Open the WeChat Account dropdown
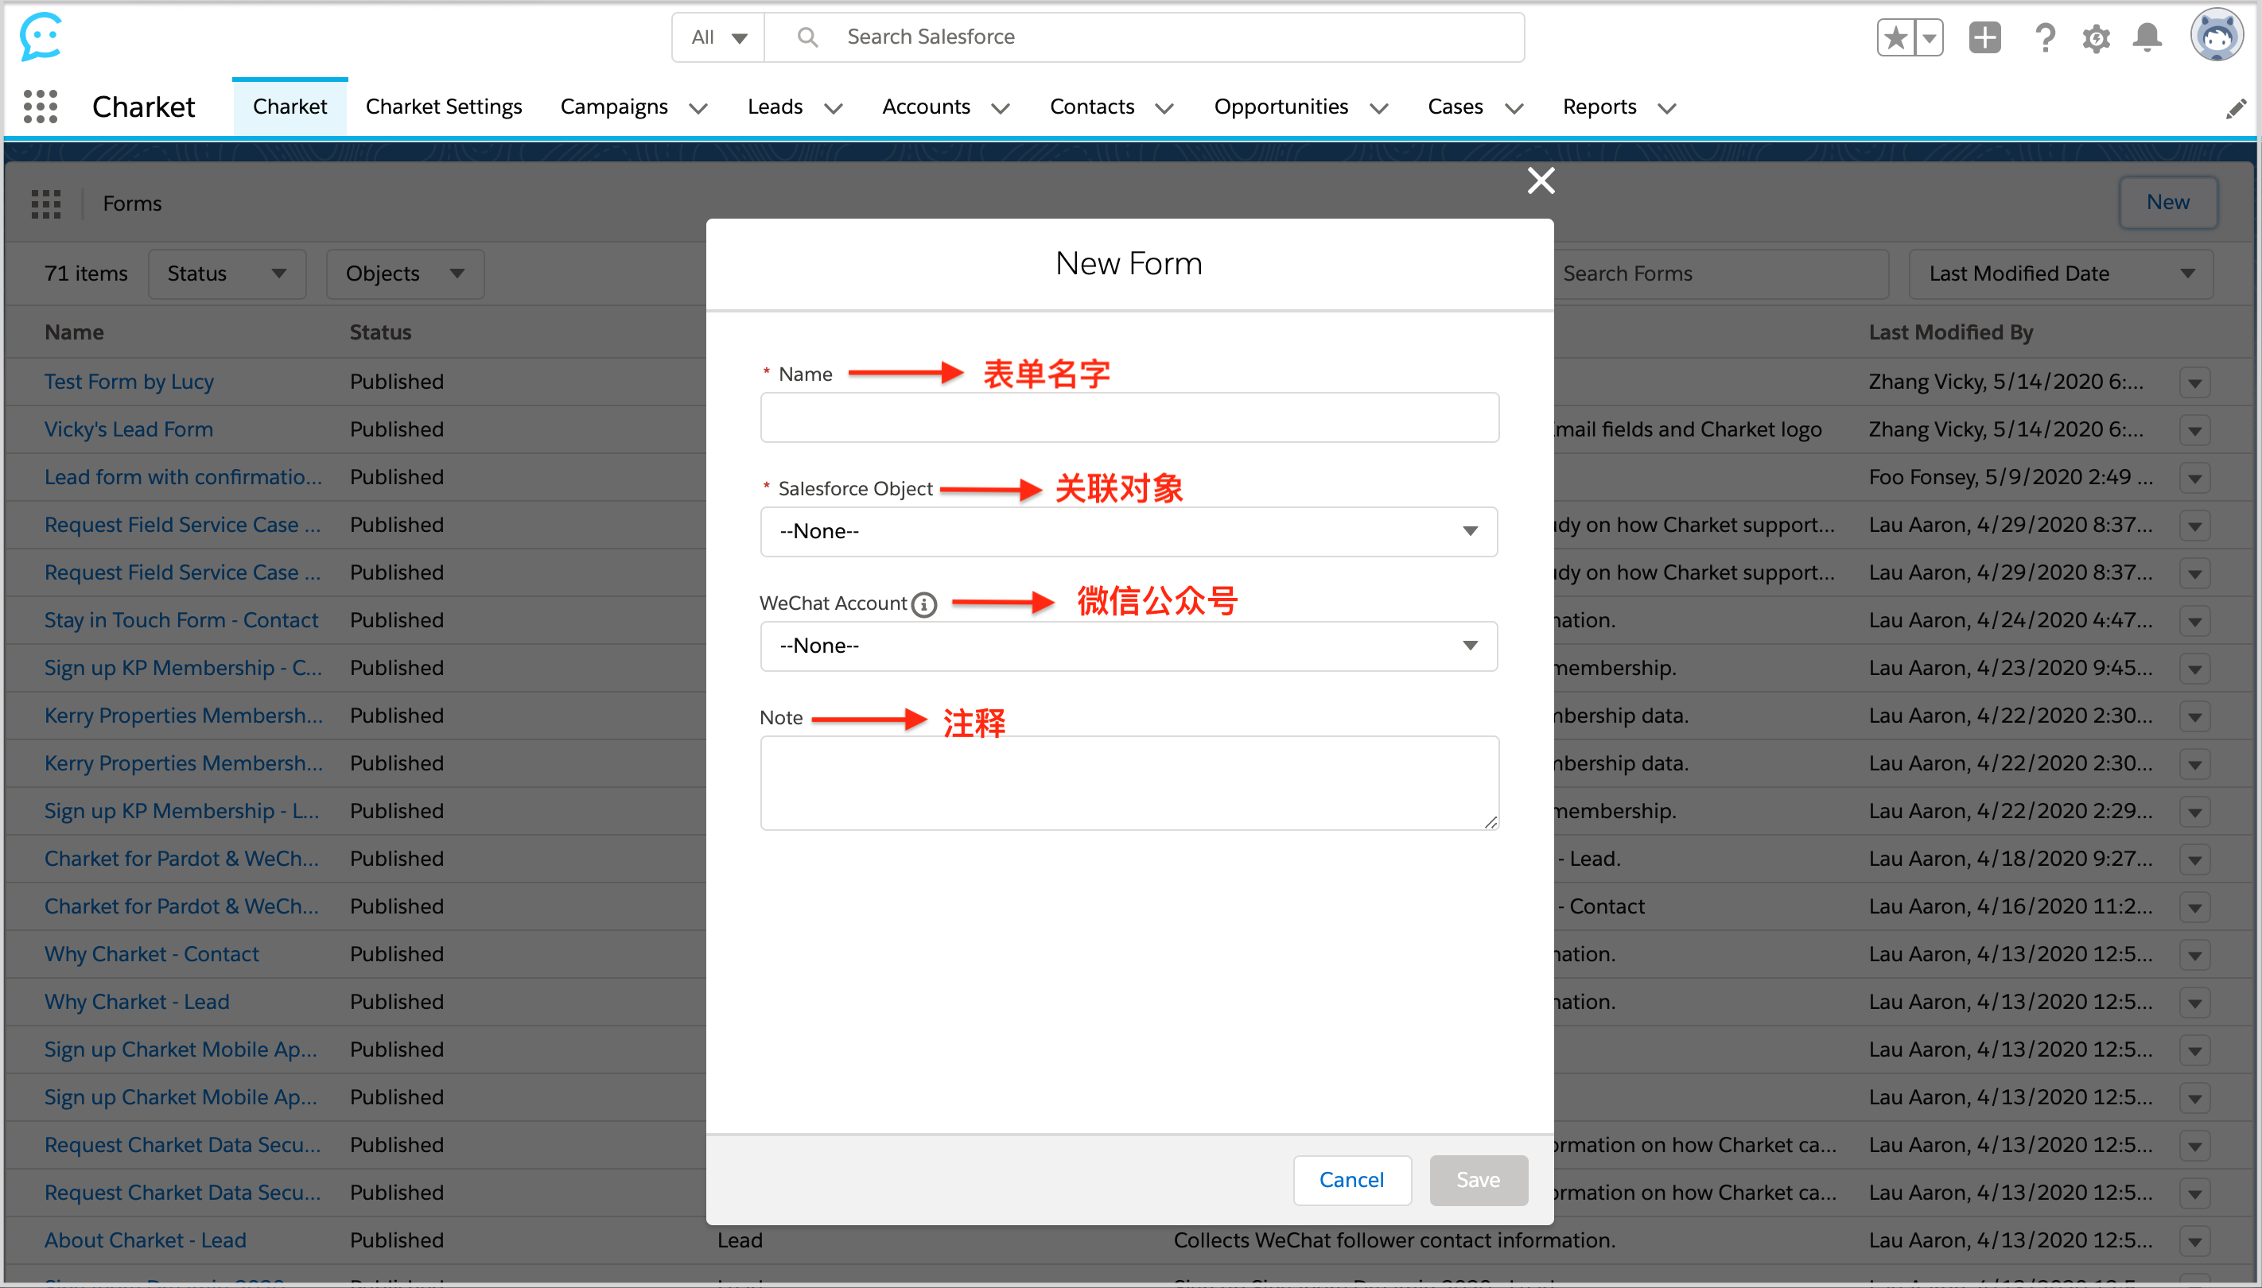 [1129, 646]
